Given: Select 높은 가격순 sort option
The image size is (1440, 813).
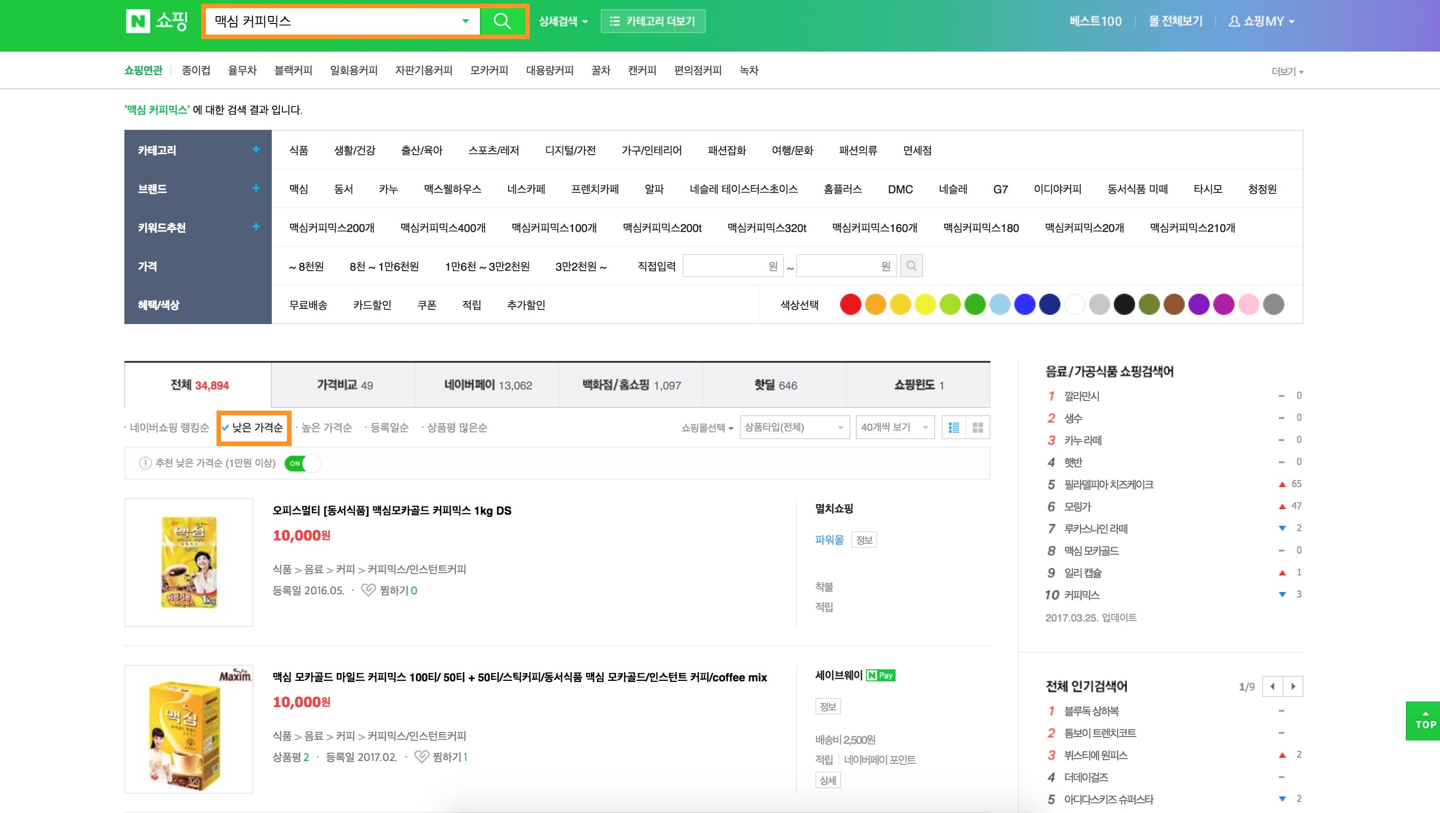Looking at the screenshot, I should [x=327, y=428].
